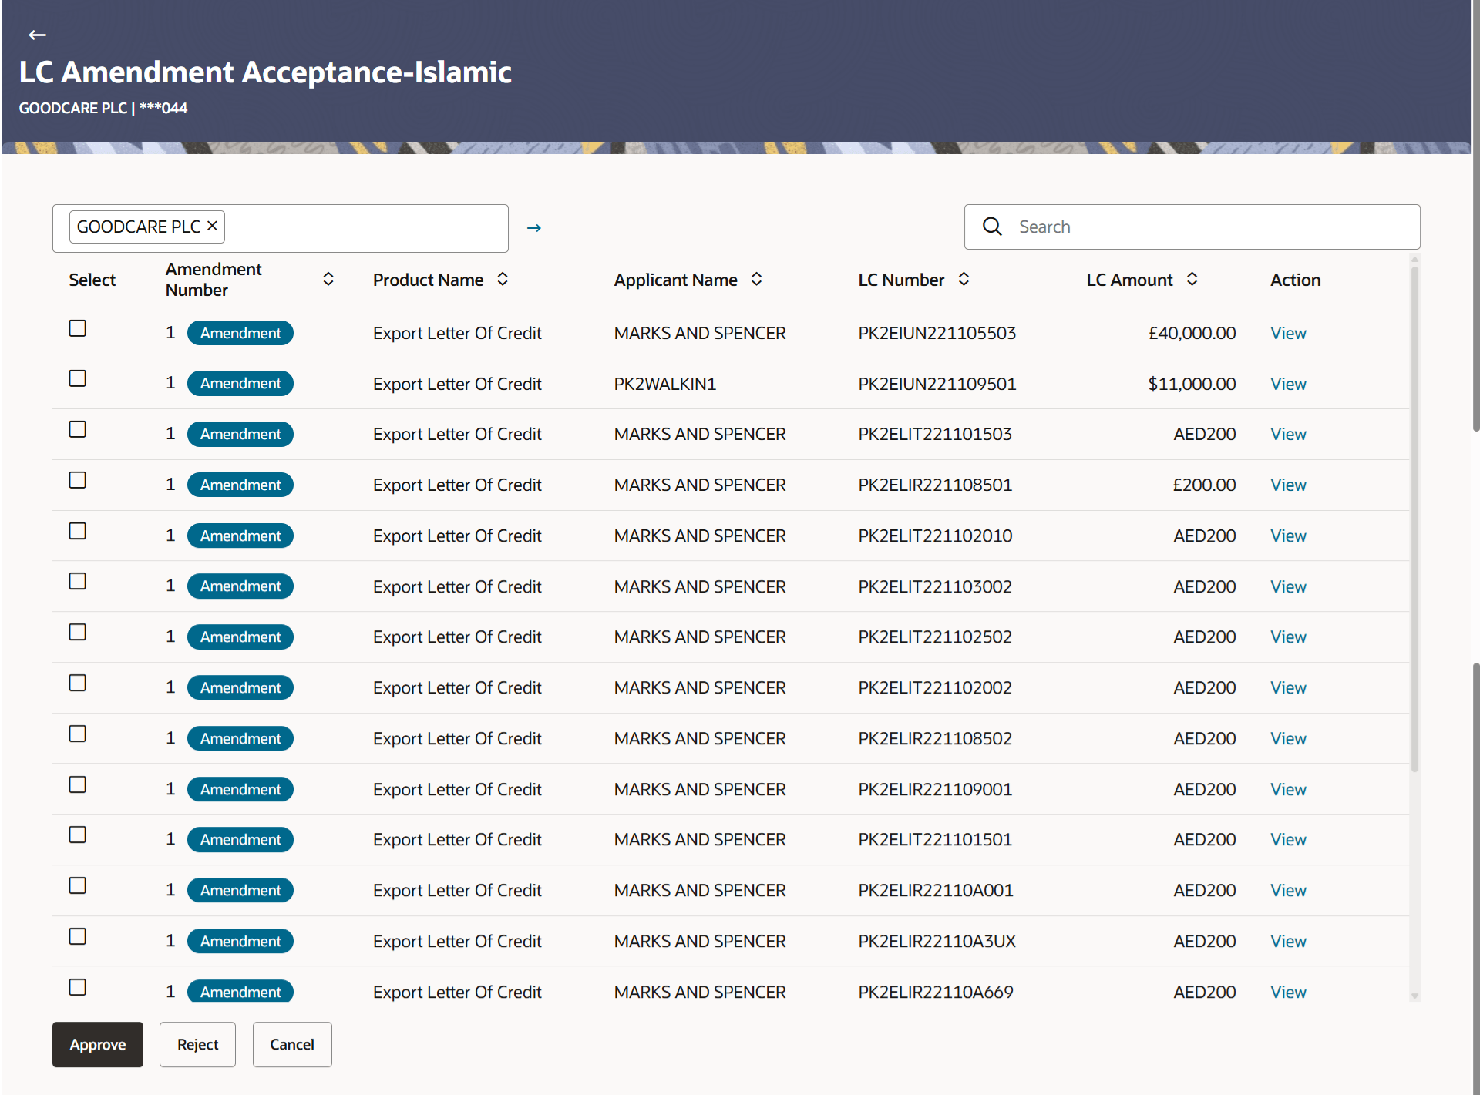Open View link for PK2ELIT221102010
This screenshot has height=1095, width=1480.
(1288, 536)
